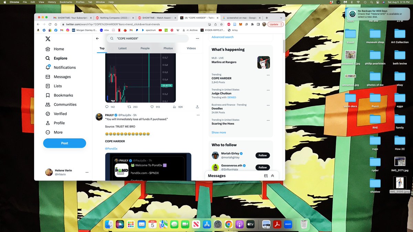The image size is (413, 232).
Task: Switch to the Photos tab
Action: 168,48
